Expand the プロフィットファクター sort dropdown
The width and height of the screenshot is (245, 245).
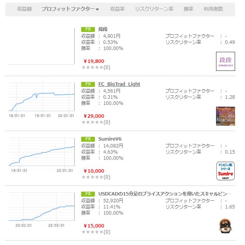(x=70, y=9)
